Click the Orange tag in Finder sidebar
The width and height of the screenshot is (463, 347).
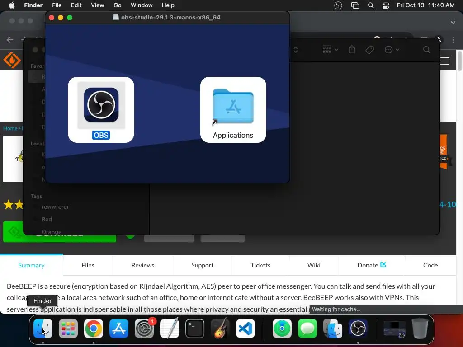[x=52, y=232]
